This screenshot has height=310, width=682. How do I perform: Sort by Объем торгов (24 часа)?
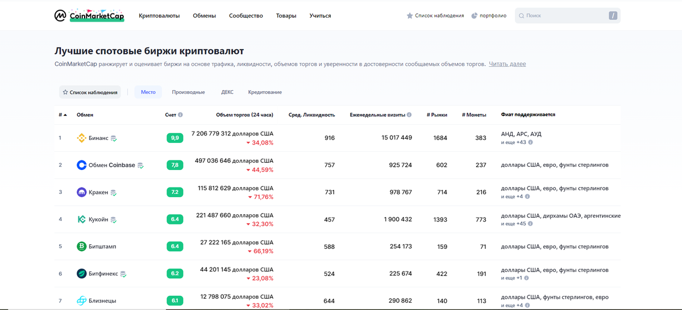click(x=244, y=114)
